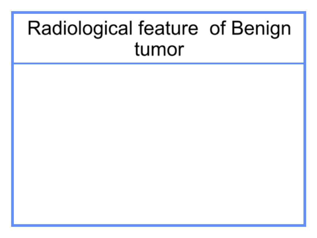The height and width of the screenshot is (238, 317).
Task: Click the table's right blue border
Action: coord(305,119)
